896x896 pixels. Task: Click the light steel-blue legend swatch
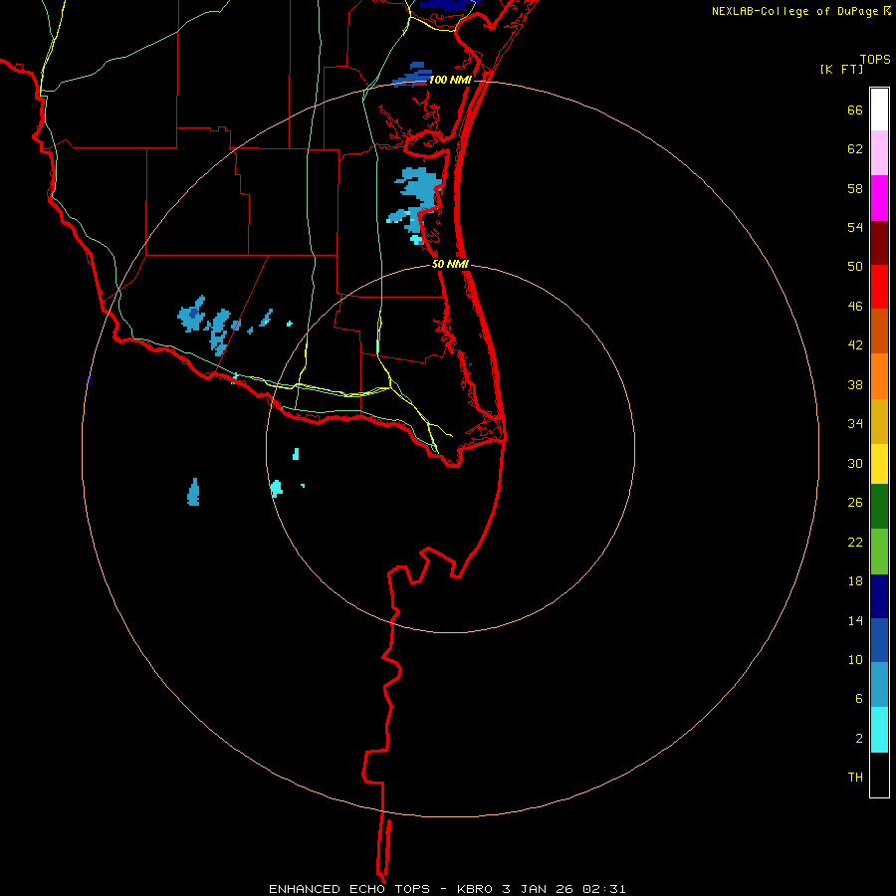[x=879, y=685]
